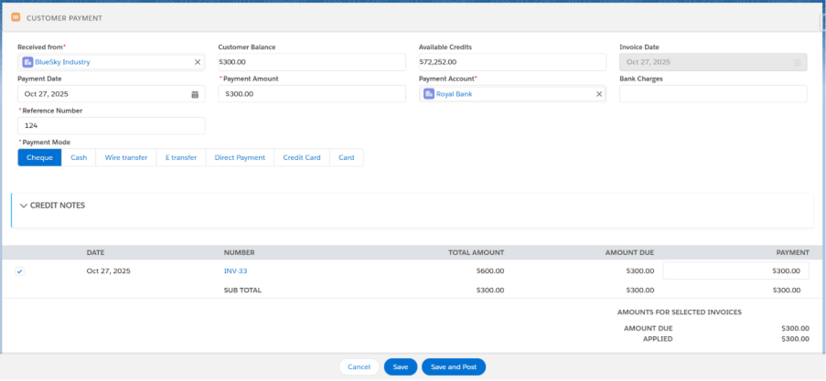826x381 pixels.
Task: Collapse the Credit Notes section
Action: pyautogui.click(x=24, y=206)
